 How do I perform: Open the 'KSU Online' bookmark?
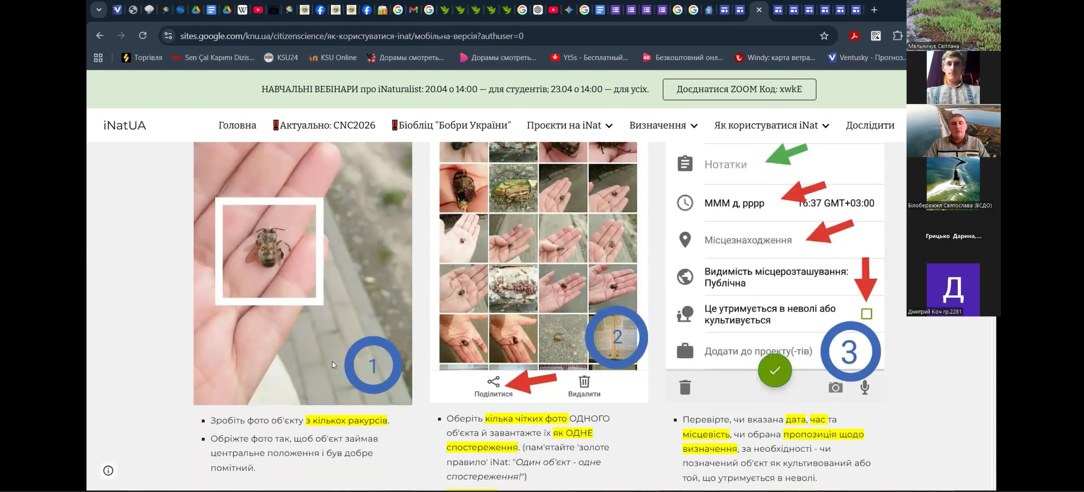pos(333,58)
